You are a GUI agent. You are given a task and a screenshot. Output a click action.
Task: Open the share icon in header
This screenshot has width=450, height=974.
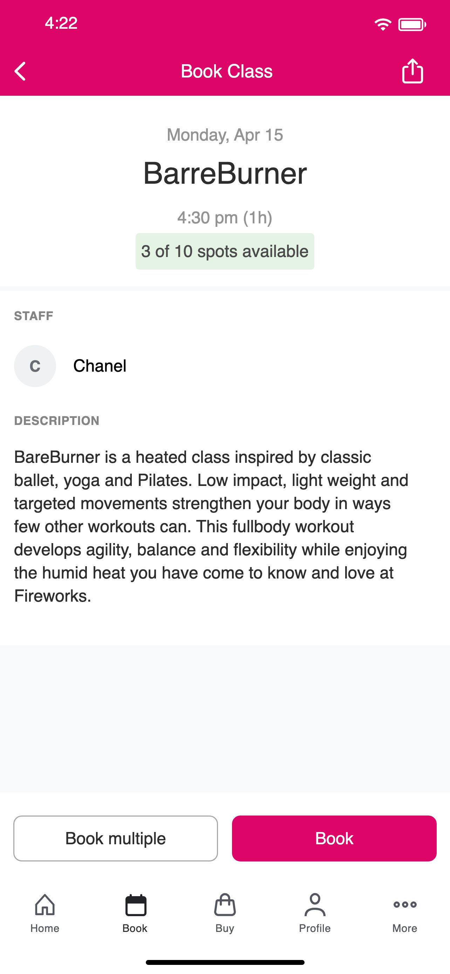(x=412, y=71)
